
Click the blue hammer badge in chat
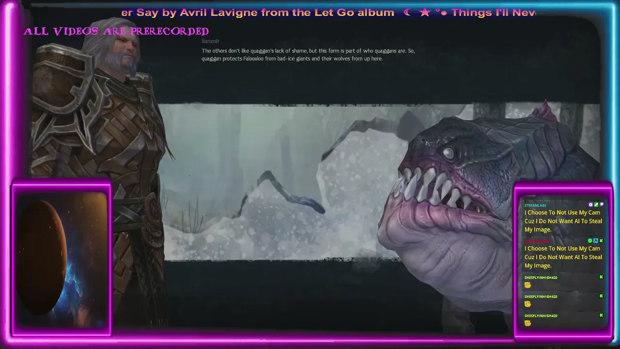[x=596, y=240]
